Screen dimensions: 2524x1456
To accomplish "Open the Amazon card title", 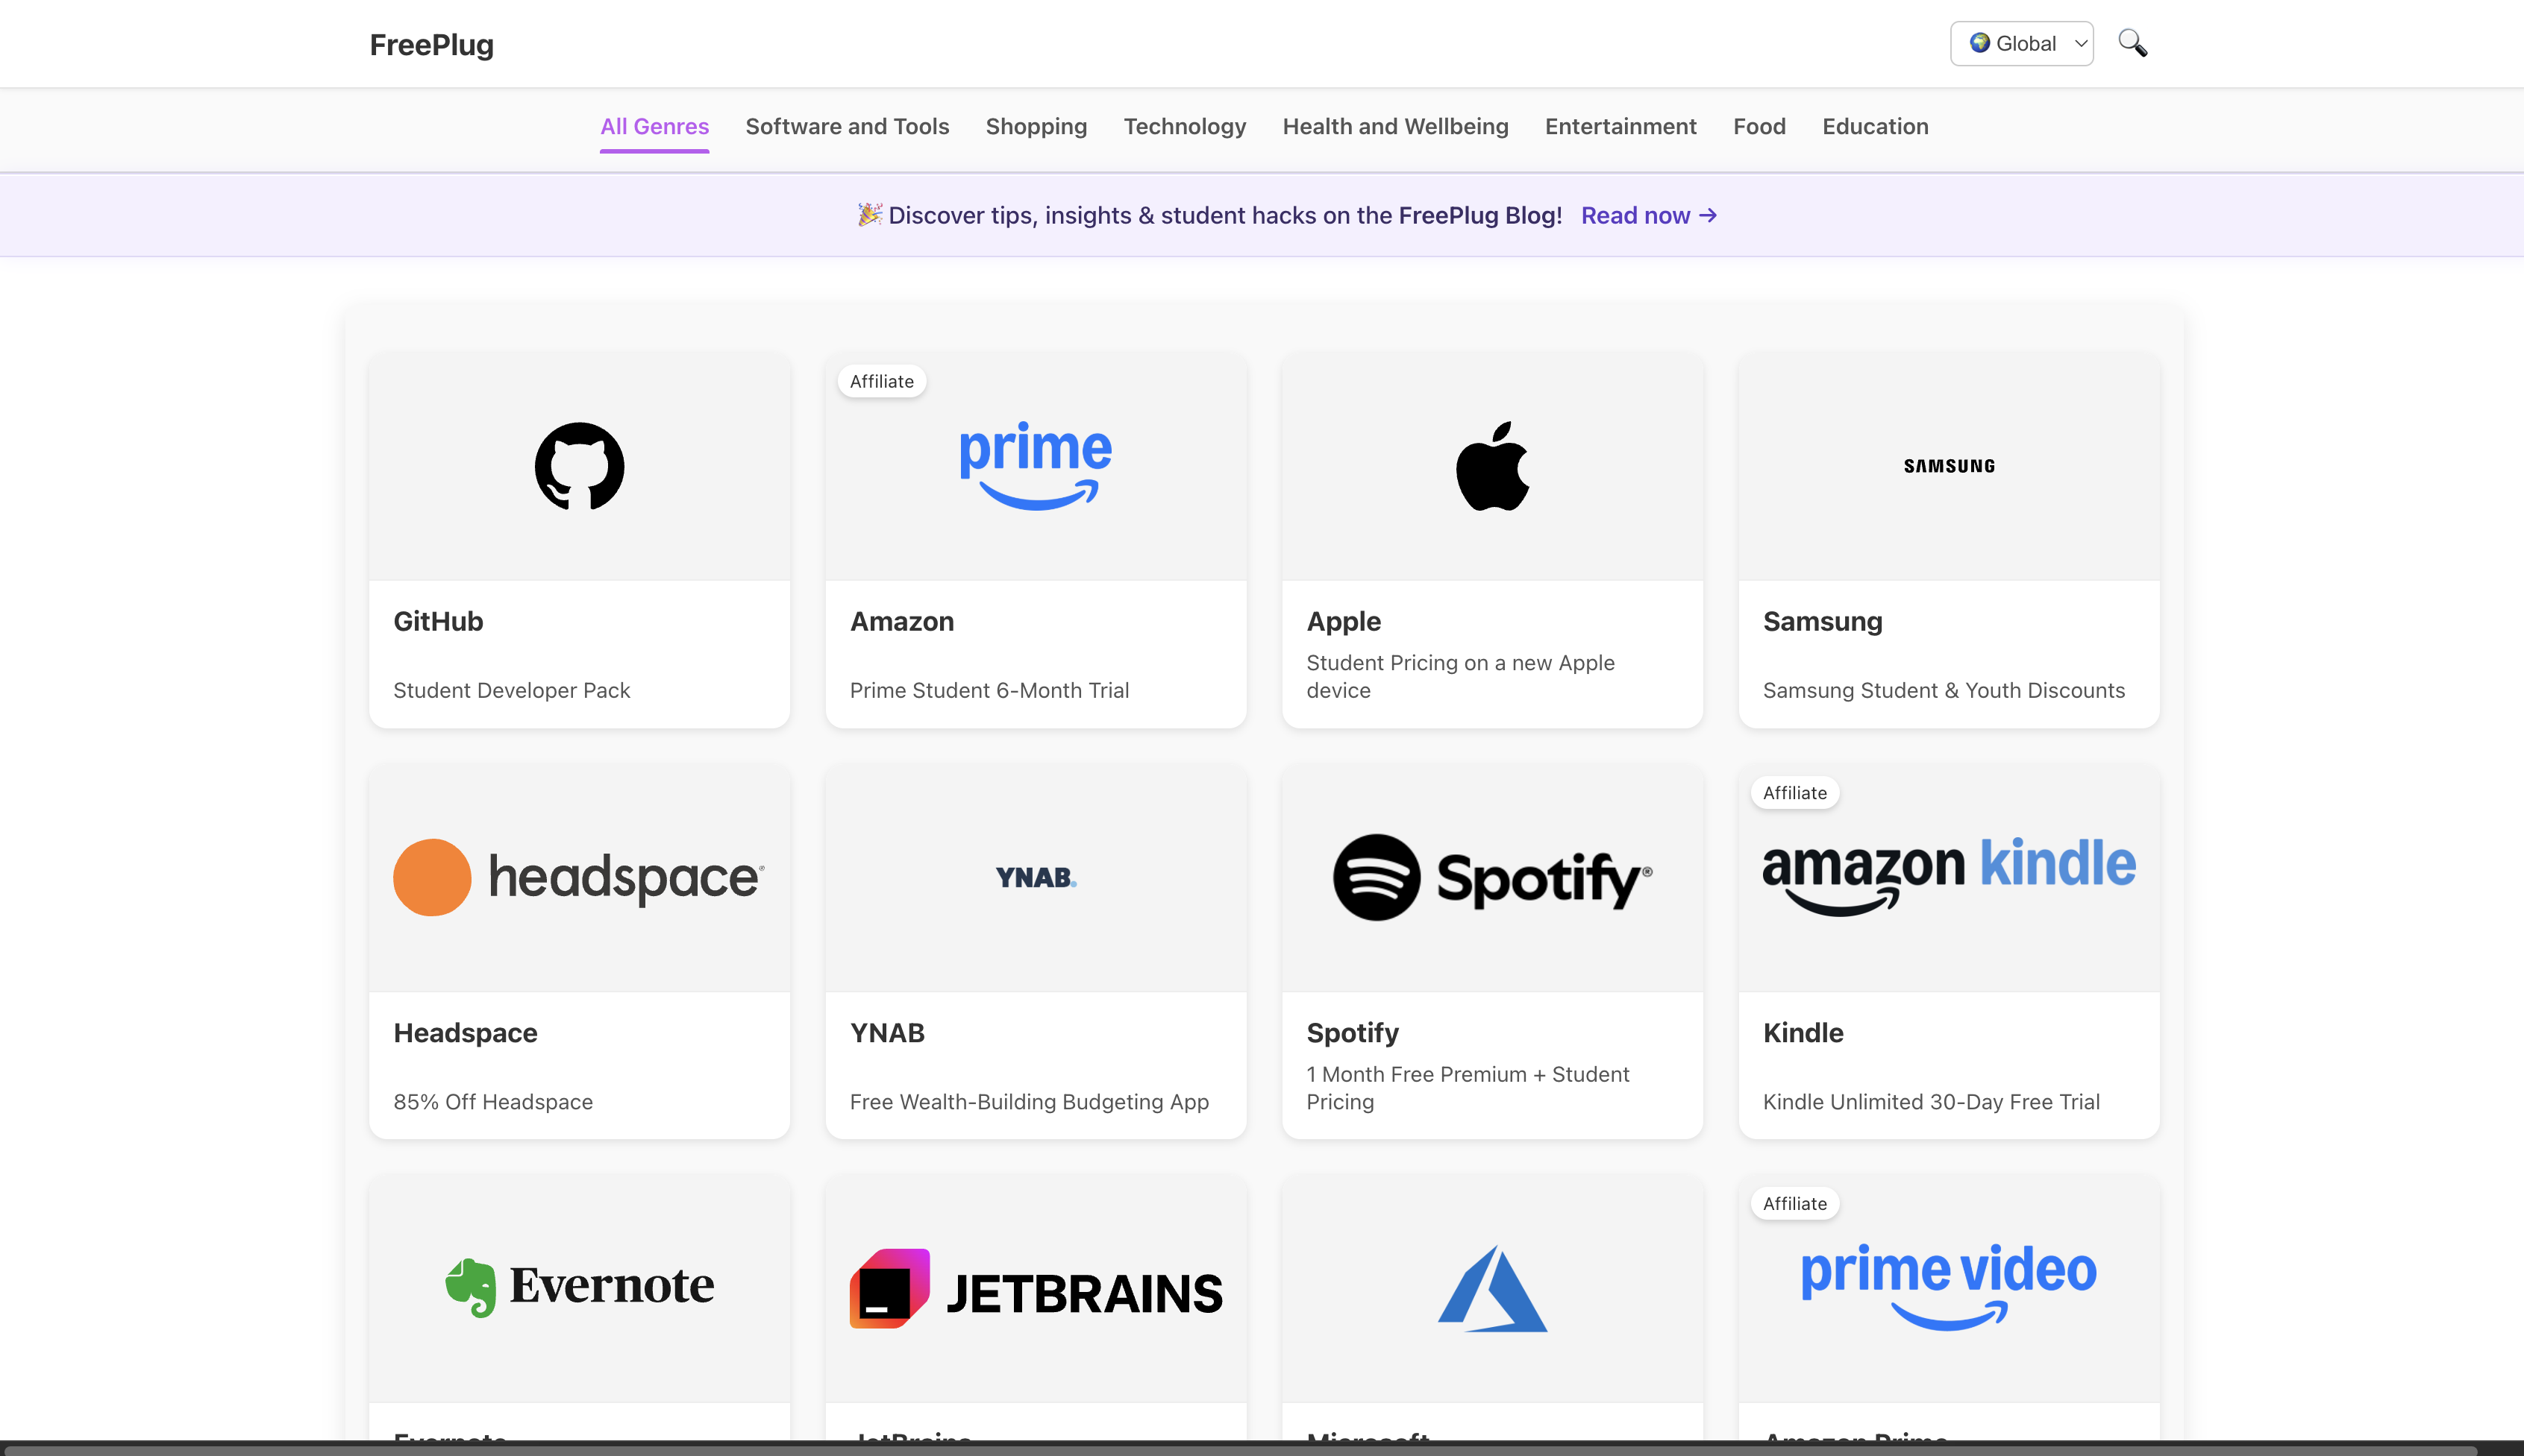I will (x=902, y=621).
